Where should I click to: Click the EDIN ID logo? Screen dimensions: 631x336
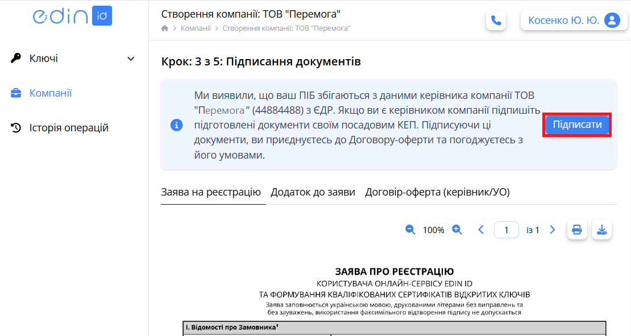tap(72, 16)
